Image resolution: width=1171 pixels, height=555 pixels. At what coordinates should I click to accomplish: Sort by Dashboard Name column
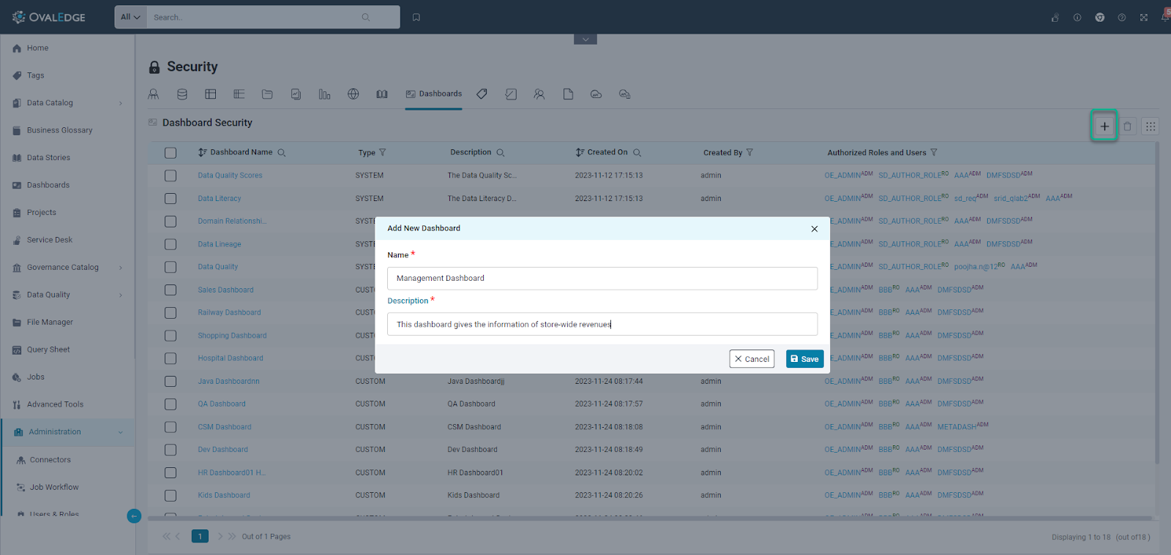[x=203, y=153]
